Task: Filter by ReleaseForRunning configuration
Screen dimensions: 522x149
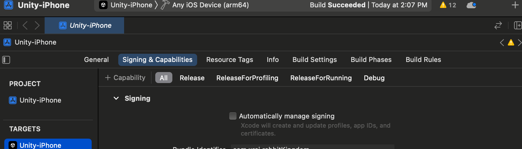Action: pyautogui.click(x=321, y=78)
